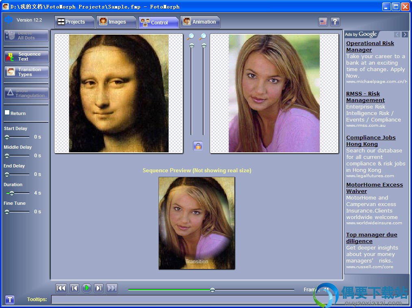The image size is (412, 308).
Task: Click right vertical zoom slider handle
Action: click(x=204, y=46)
